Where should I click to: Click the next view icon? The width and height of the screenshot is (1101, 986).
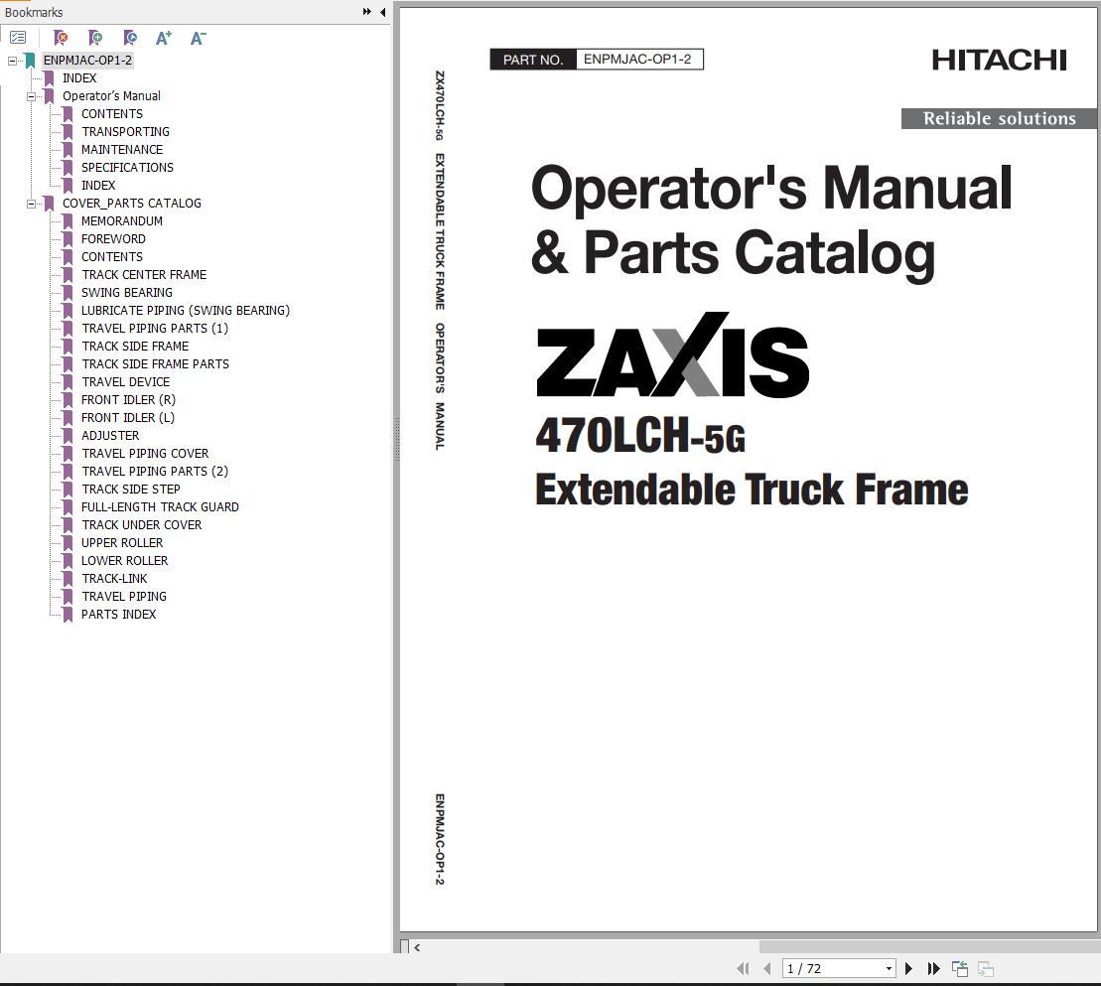[986, 969]
